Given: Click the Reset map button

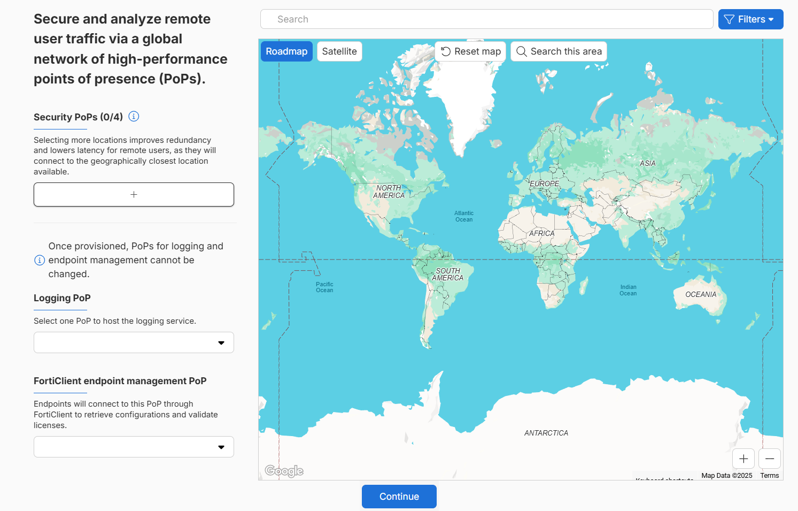Looking at the screenshot, I should coord(470,51).
